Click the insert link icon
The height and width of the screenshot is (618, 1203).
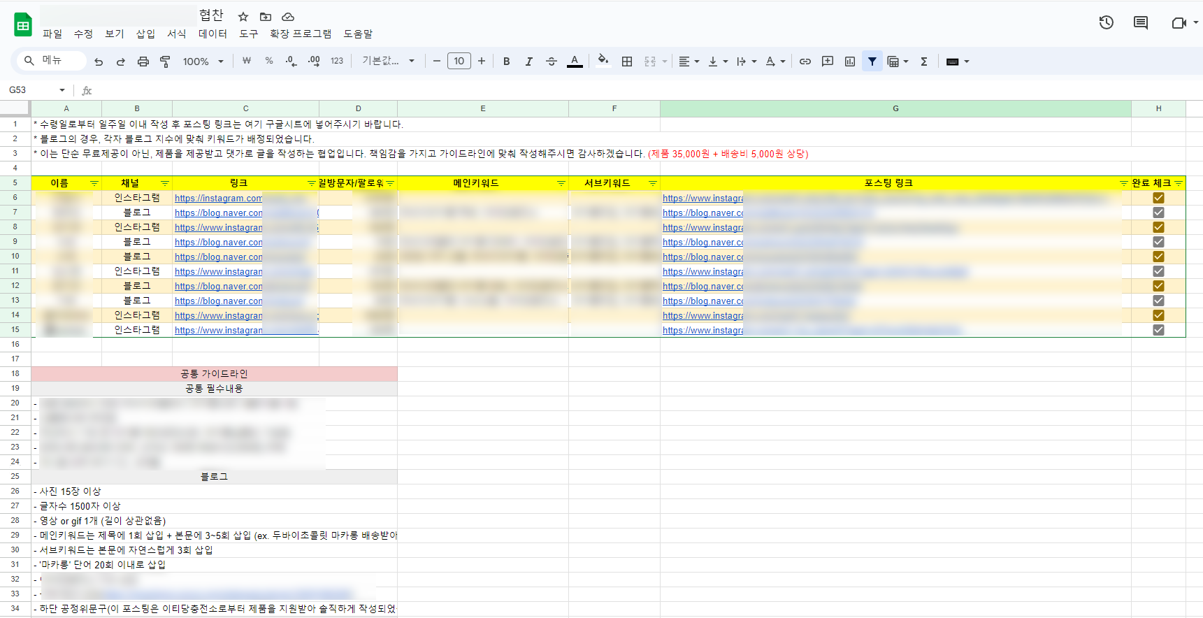click(805, 62)
